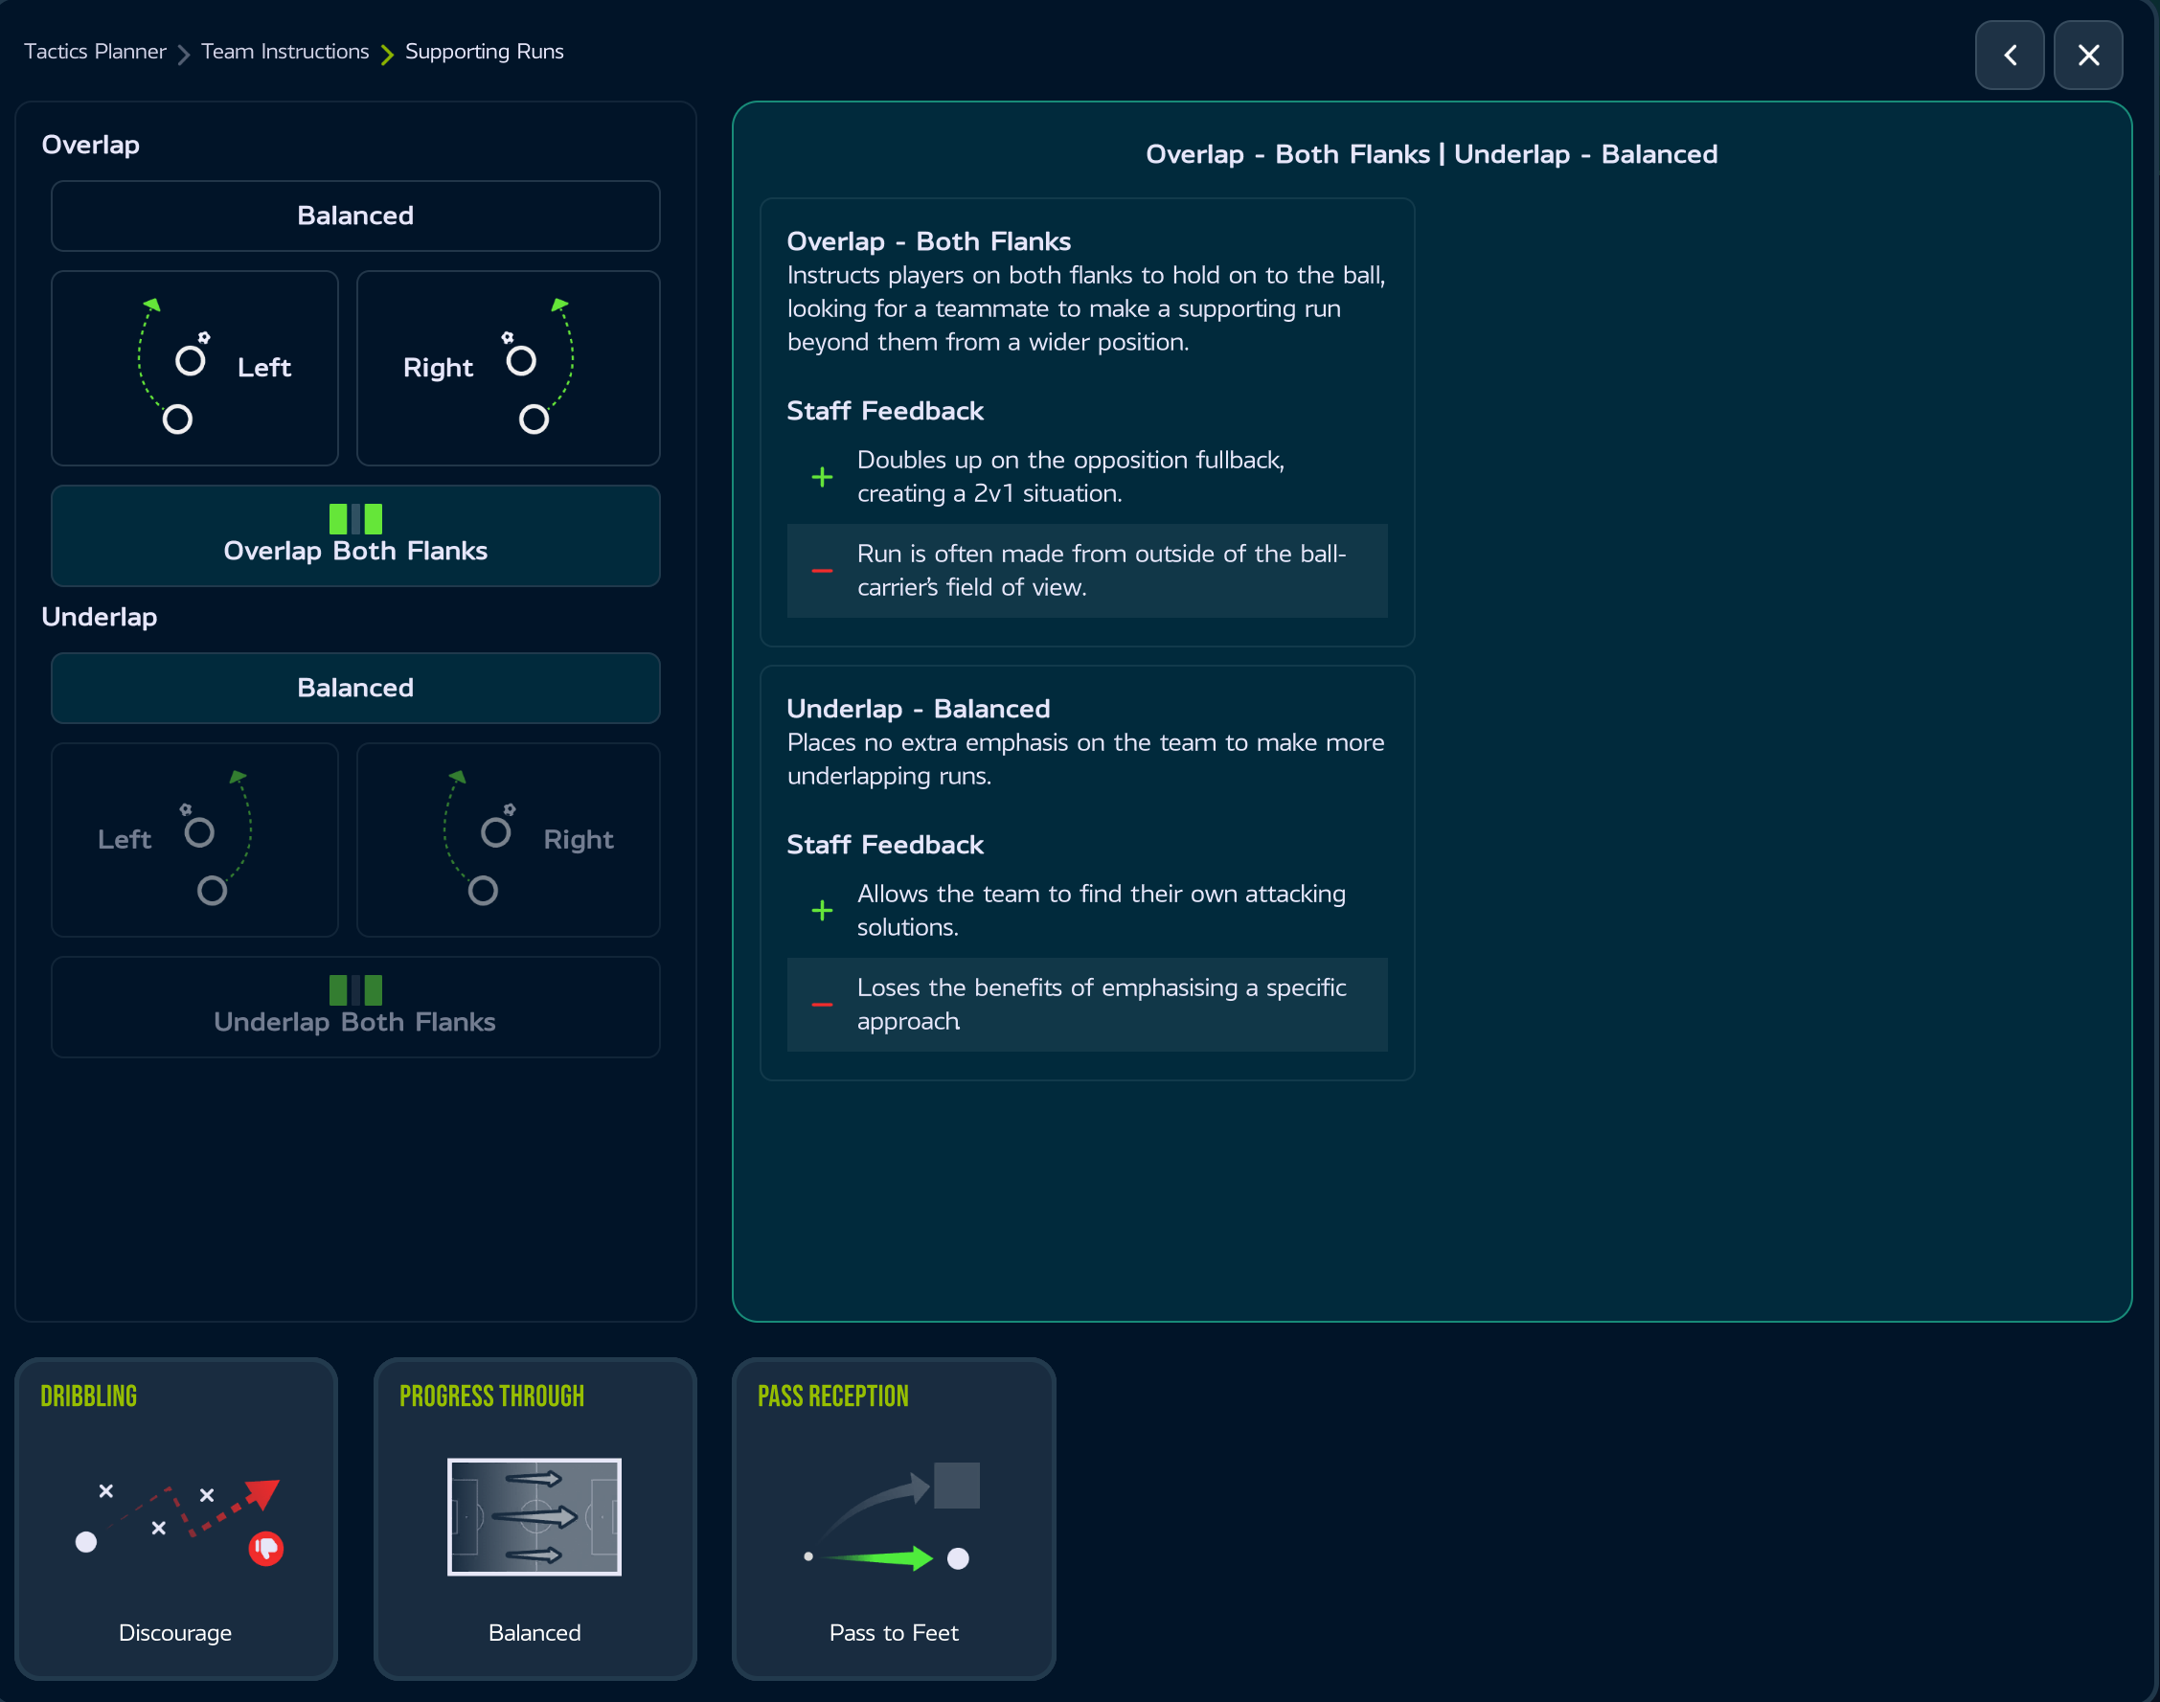Close the Supporting Runs panel with X
2160x1702 pixels.
(2088, 55)
